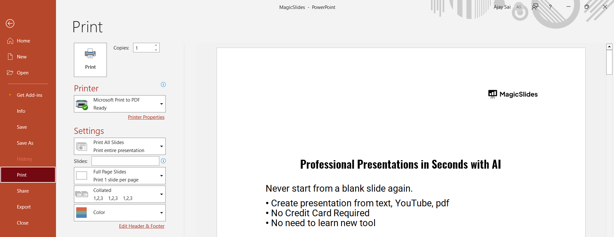
Task: Increase copies with the up arrow
Action: (x=156, y=45)
